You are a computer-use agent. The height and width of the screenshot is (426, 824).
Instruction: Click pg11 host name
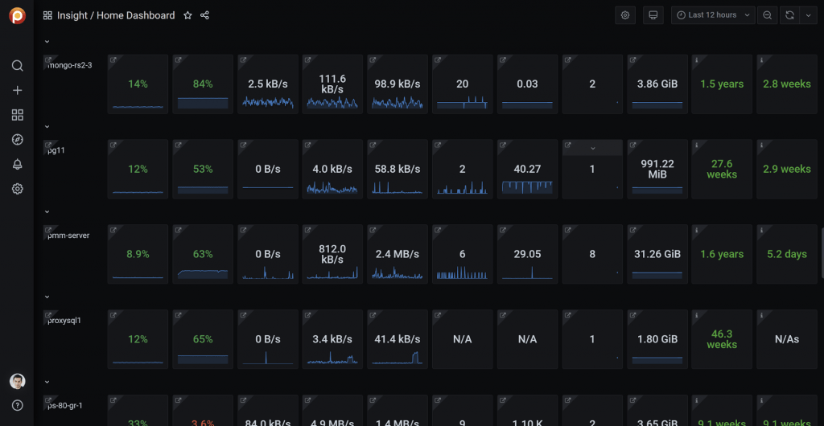click(56, 150)
